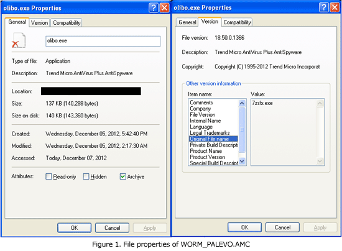Enable the Hidden attribute checkbox
342x251 pixels.
tap(86, 176)
